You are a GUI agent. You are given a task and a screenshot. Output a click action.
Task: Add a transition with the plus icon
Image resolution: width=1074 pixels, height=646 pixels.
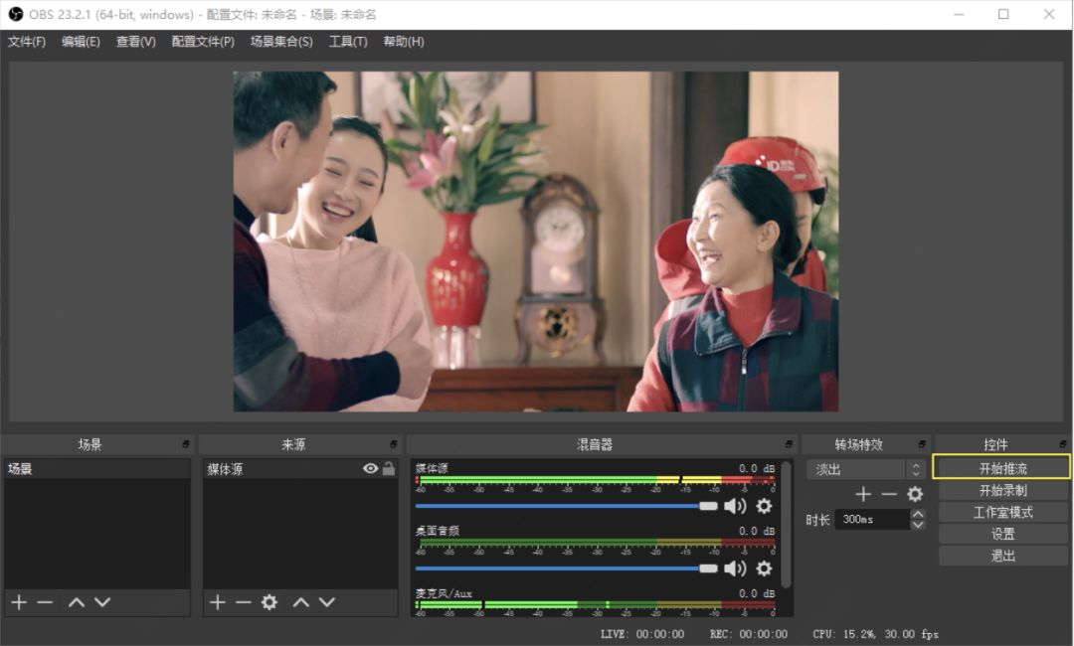coord(863,494)
